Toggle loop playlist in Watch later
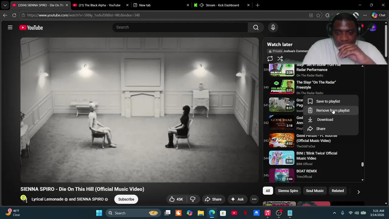 click(x=270, y=59)
